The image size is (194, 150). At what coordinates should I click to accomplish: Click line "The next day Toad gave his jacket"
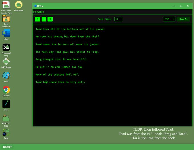(67, 52)
